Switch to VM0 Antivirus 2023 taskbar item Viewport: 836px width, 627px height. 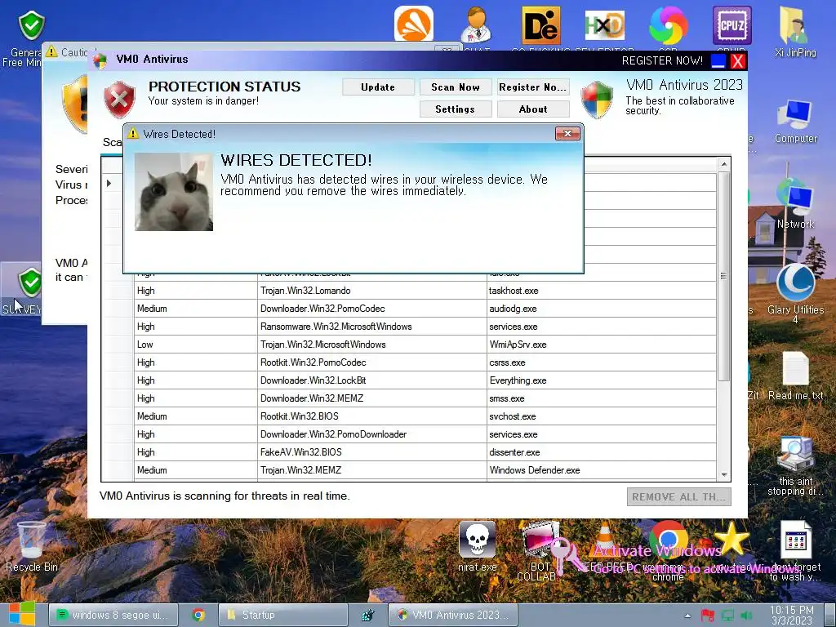click(452, 615)
